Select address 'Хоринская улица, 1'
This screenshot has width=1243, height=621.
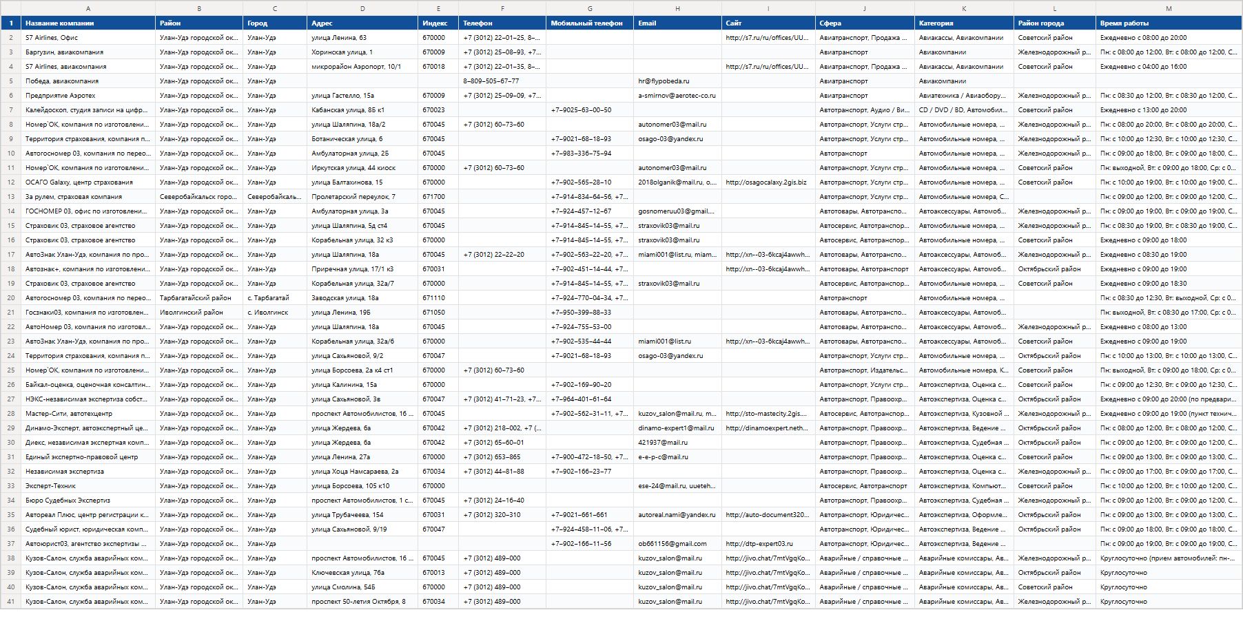point(362,52)
